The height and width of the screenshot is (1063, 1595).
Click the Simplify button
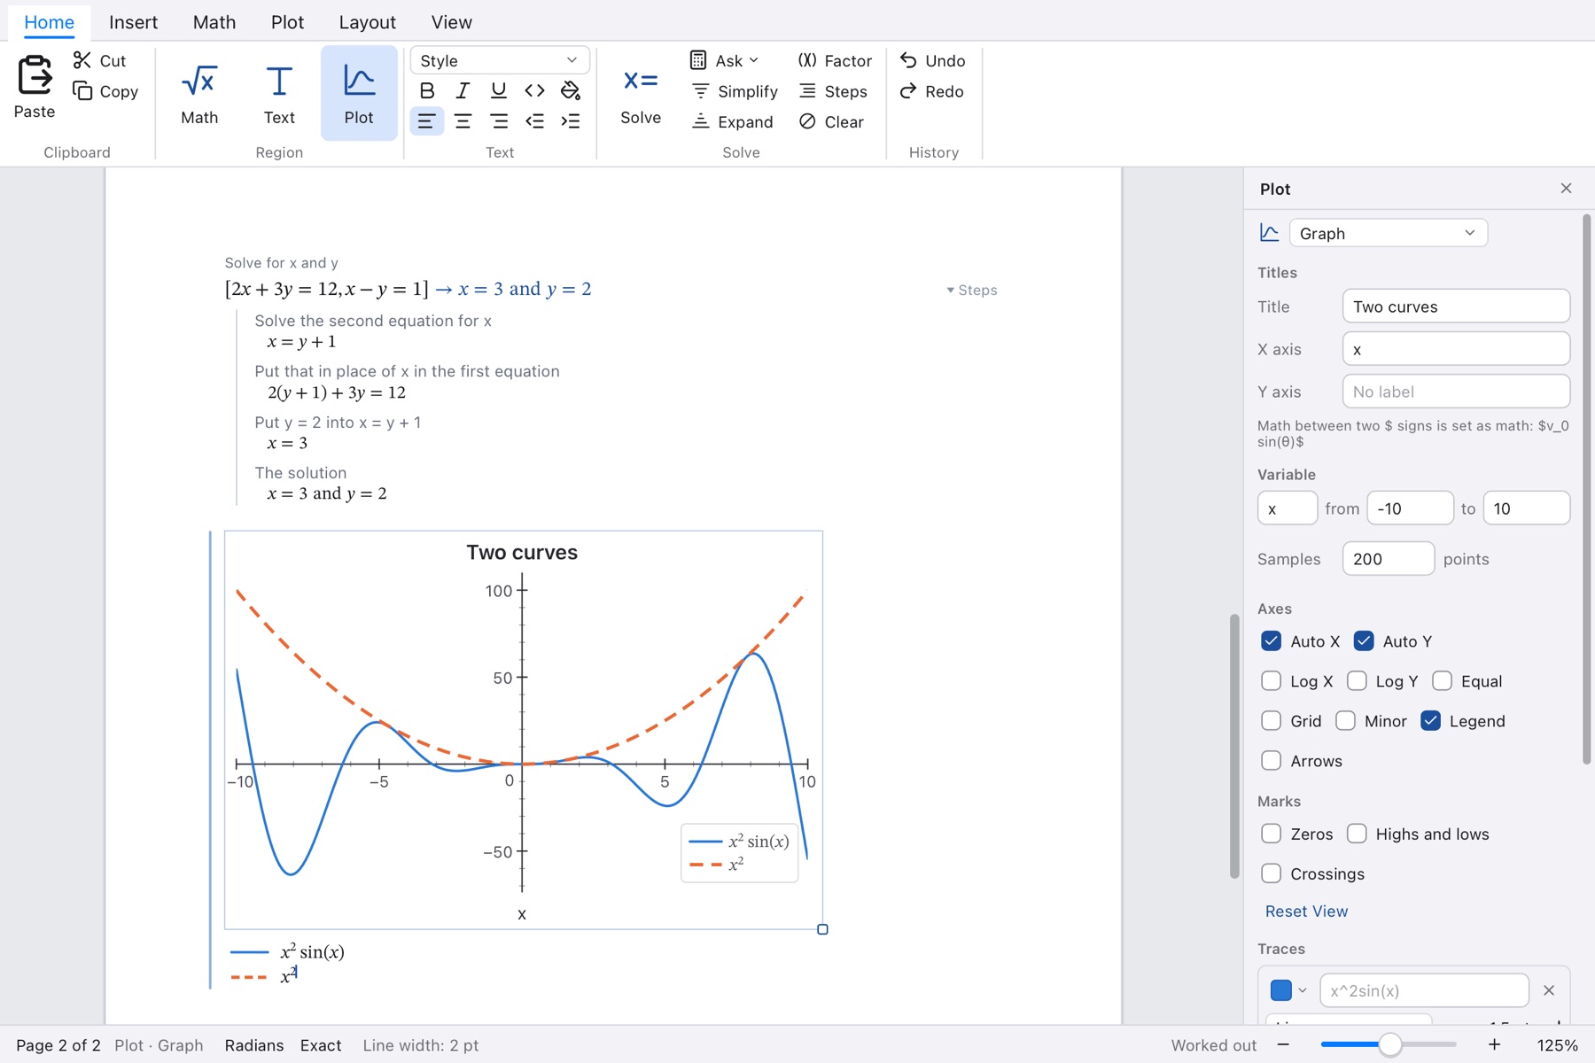coord(734,91)
